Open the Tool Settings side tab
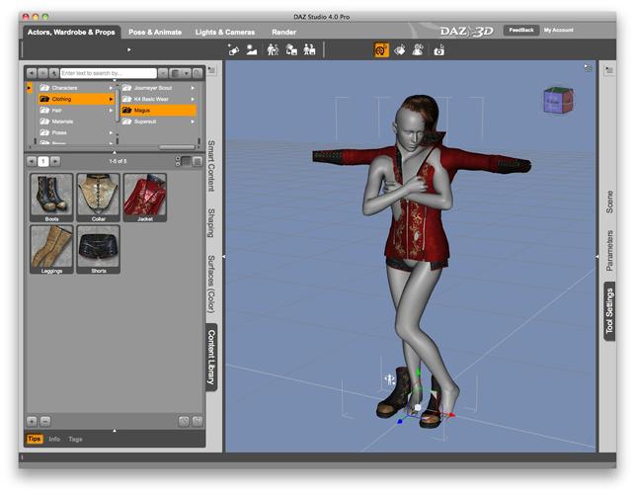 [609, 311]
